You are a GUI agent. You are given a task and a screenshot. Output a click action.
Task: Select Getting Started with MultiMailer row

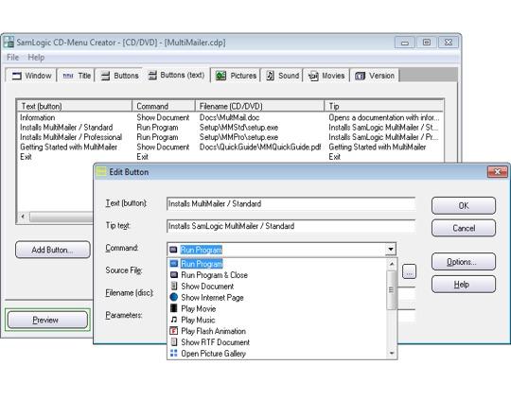point(230,147)
